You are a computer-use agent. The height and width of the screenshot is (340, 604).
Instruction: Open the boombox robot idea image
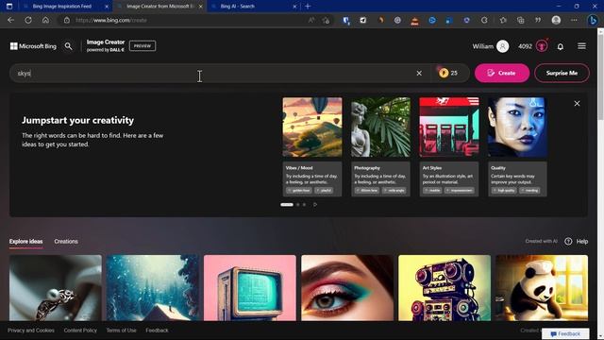tap(445, 287)
